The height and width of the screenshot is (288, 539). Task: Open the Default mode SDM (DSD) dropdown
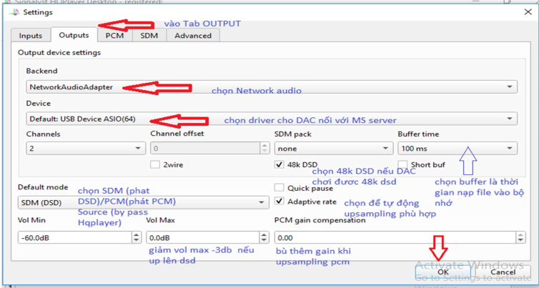143,203
